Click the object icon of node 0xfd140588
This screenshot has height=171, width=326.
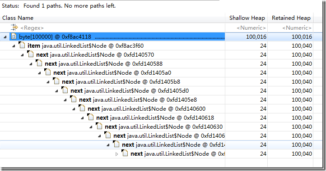(x=39, y=63)
